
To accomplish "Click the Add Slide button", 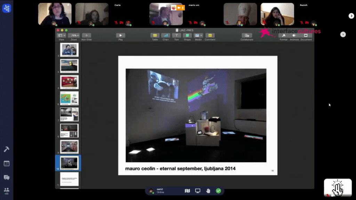I will 86,35.
